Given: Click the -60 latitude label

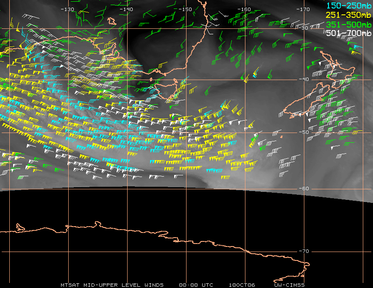Looking at the screenshot, I should point(304,188).
